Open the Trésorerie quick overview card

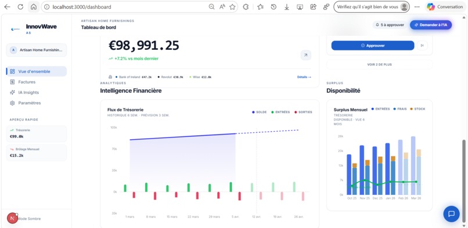(x=37, y=133)
